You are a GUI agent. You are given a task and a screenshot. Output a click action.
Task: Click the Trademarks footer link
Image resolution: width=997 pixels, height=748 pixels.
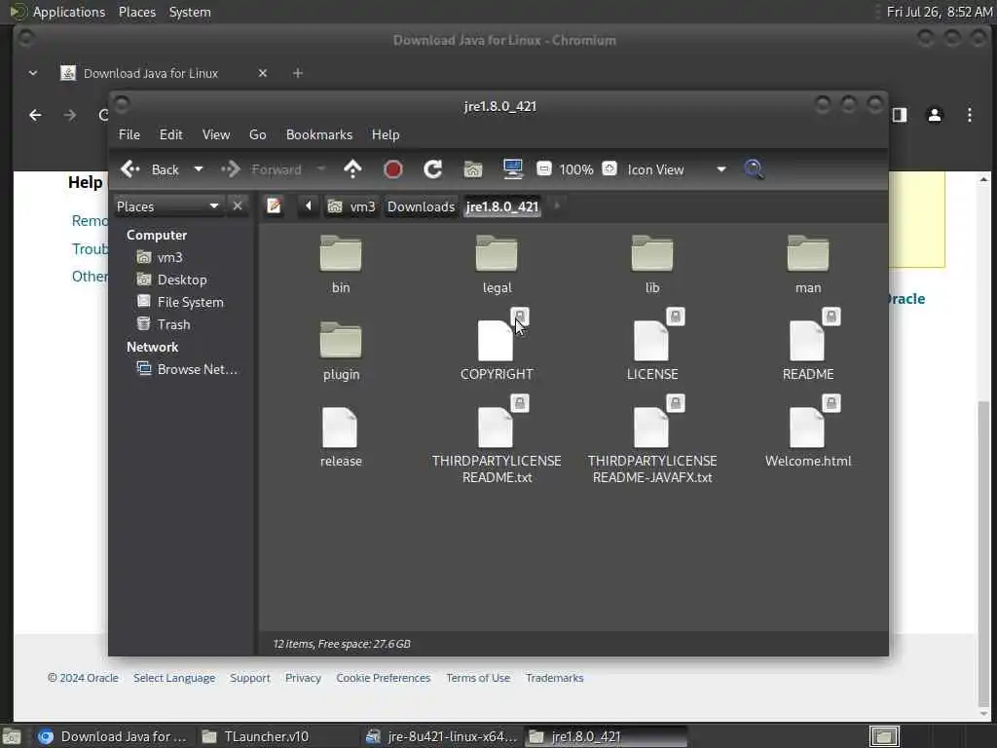coord(554,678)
